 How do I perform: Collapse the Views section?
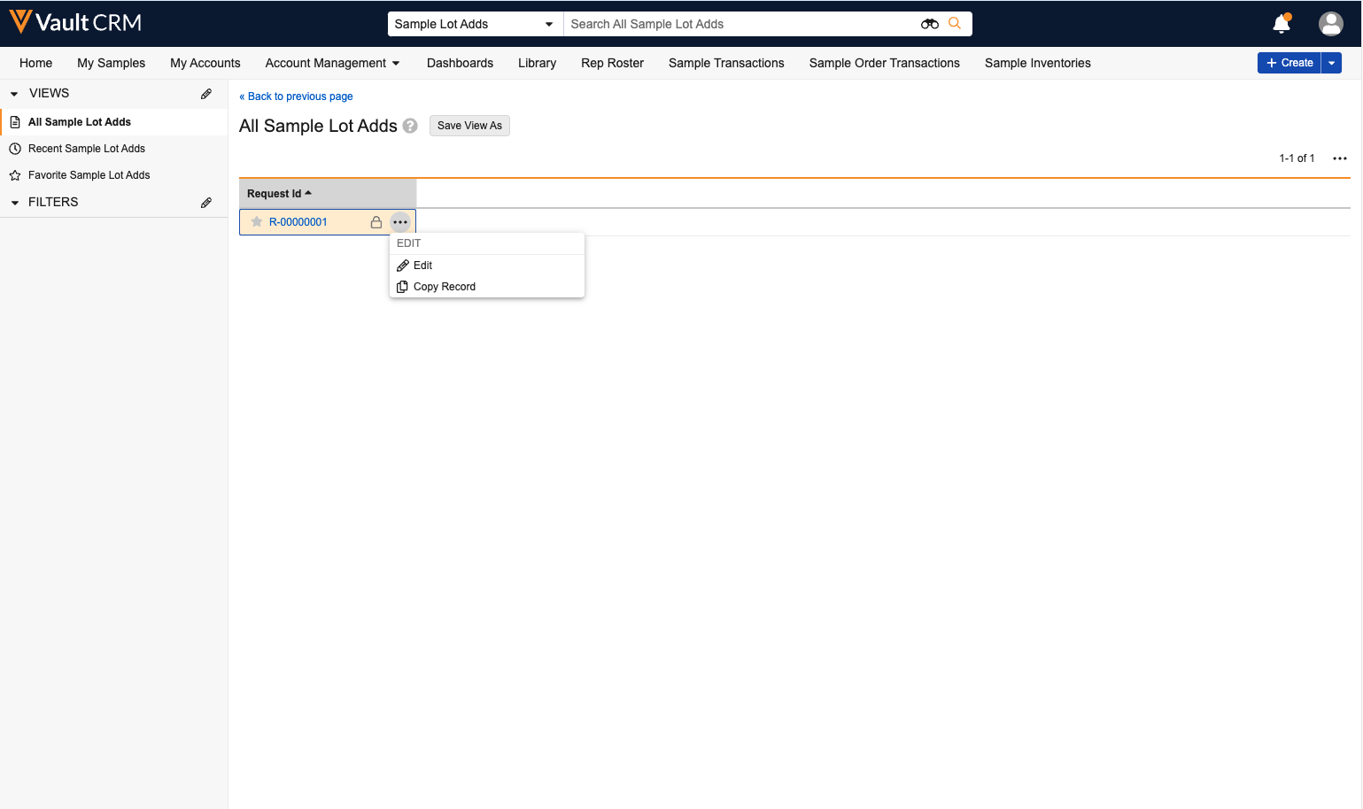coord(14,94)
